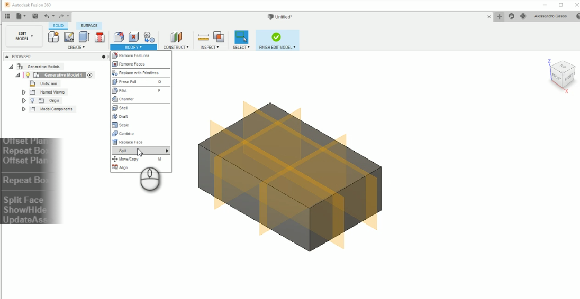Click the Remove Faces toolbar icon
This screenshot has width=580, height=299.
point(133,37)
